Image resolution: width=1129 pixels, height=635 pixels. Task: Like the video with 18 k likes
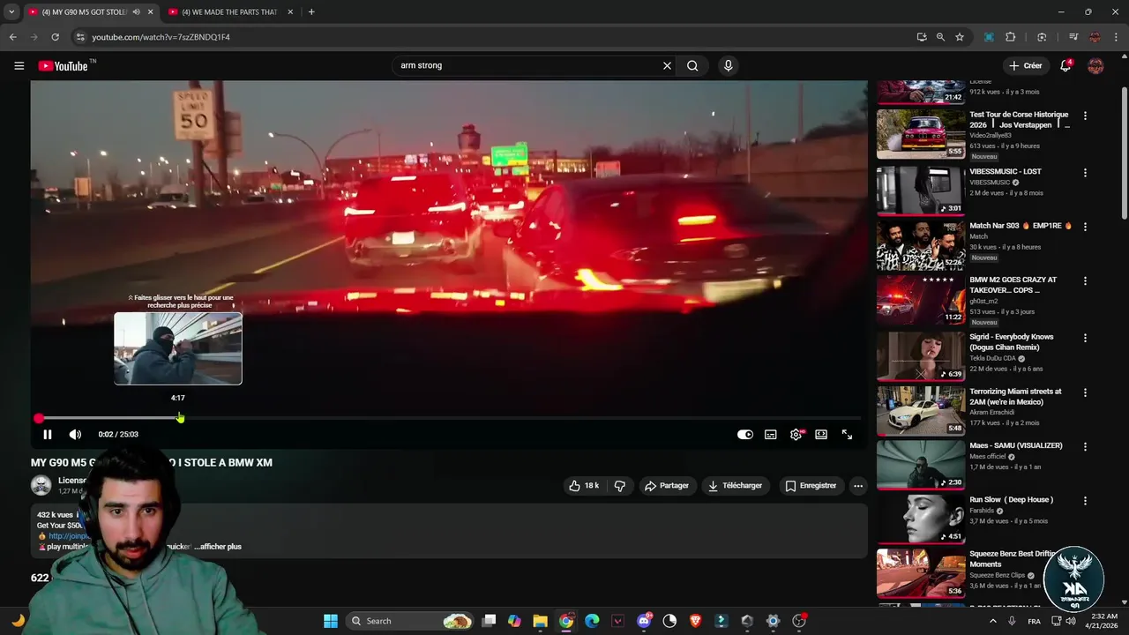coord(583,485)
